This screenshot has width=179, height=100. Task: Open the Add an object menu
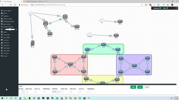pyautogui.click(x=6, y=11)
